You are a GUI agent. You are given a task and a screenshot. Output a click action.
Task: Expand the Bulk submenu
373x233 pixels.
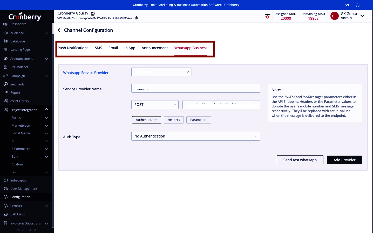[x=46, y=157]
